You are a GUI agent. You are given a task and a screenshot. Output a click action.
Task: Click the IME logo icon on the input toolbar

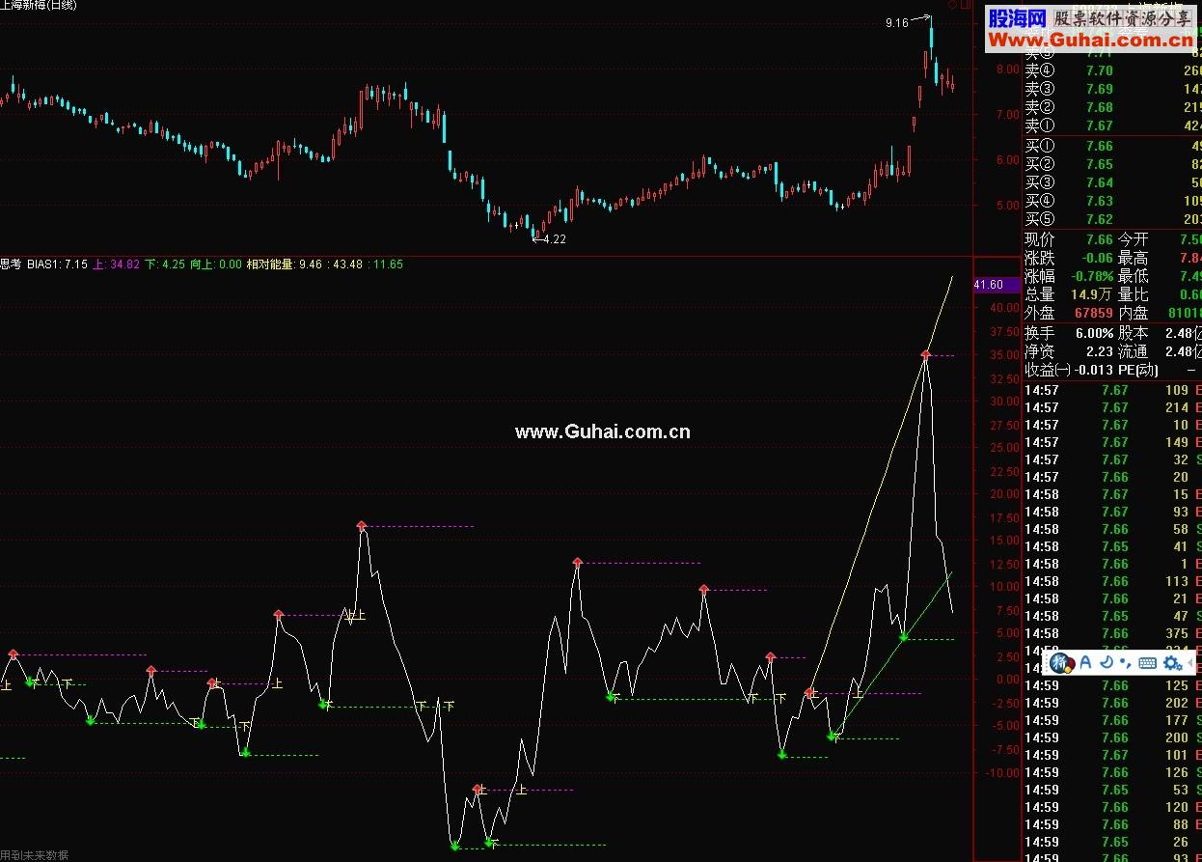1062,662
